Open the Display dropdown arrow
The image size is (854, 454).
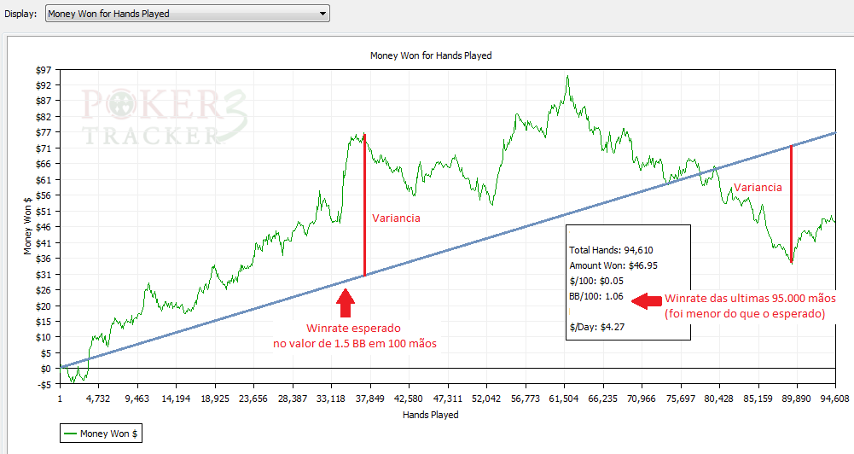tap(322, 14)
